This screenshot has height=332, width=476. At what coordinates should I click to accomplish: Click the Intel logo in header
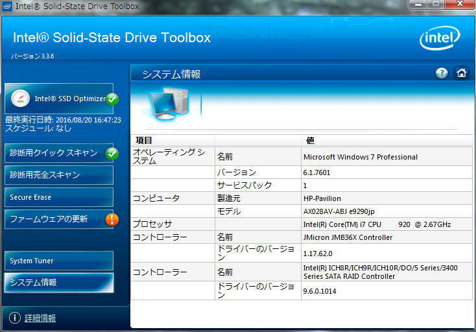(x=440, y=38)
